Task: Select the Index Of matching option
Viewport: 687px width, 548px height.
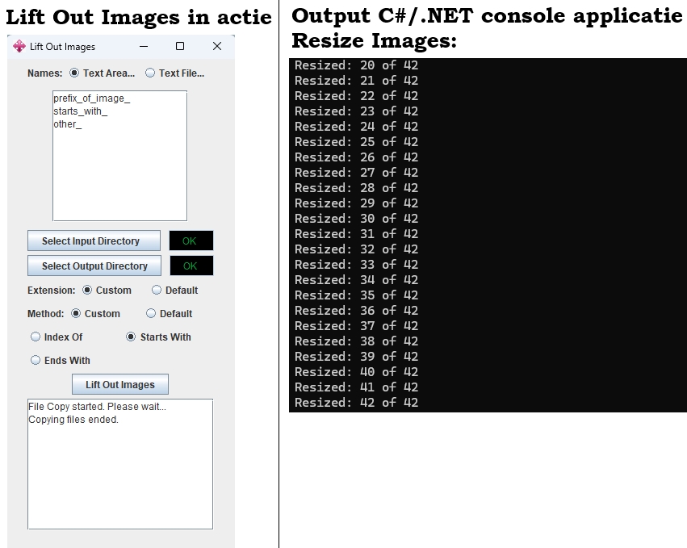Action: click(x=57, y=337)
